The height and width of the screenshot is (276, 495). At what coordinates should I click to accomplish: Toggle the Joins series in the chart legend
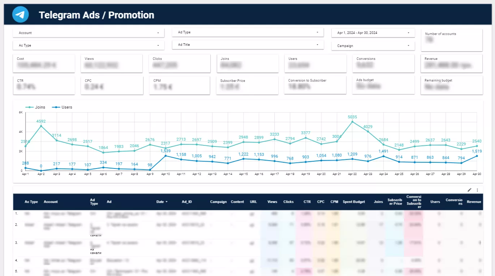[35, 107]
